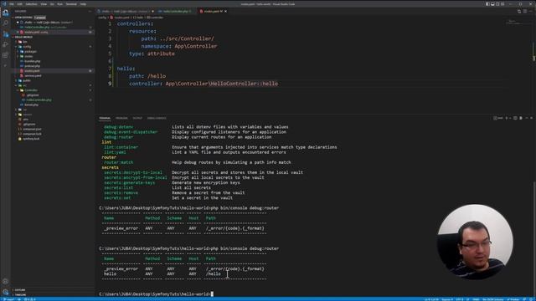The height and width of the screenshot is (301, 536).
Task: Toggle the secondary side bar layout button
Action: (497, 4)
